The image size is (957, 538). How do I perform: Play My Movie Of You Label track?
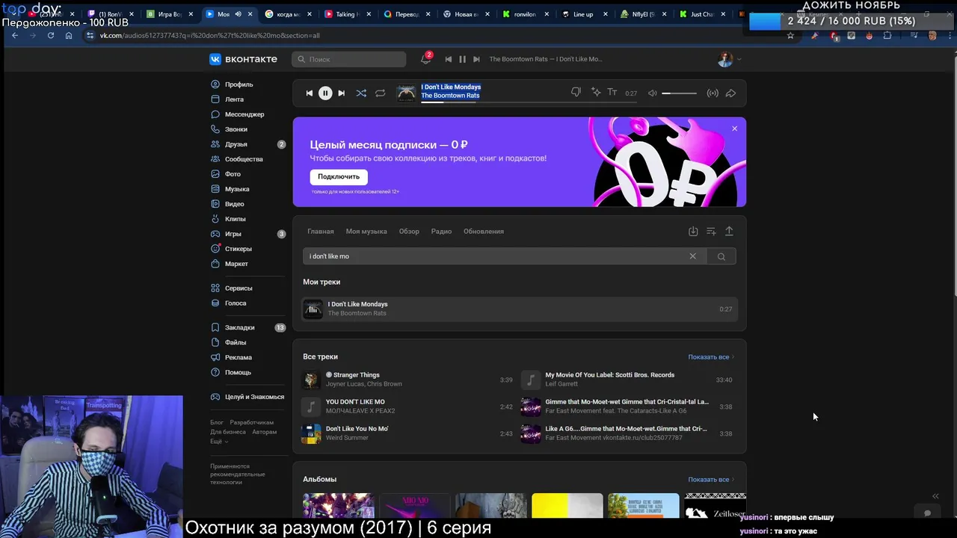tap(627, 380)
